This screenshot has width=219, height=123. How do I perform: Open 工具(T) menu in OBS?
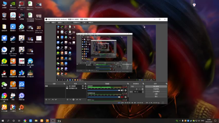click(84, 23)
